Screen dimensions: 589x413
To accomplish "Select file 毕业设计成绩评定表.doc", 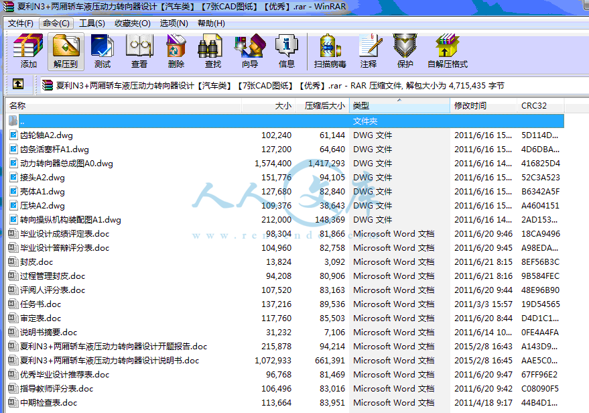I will point(64,234).
